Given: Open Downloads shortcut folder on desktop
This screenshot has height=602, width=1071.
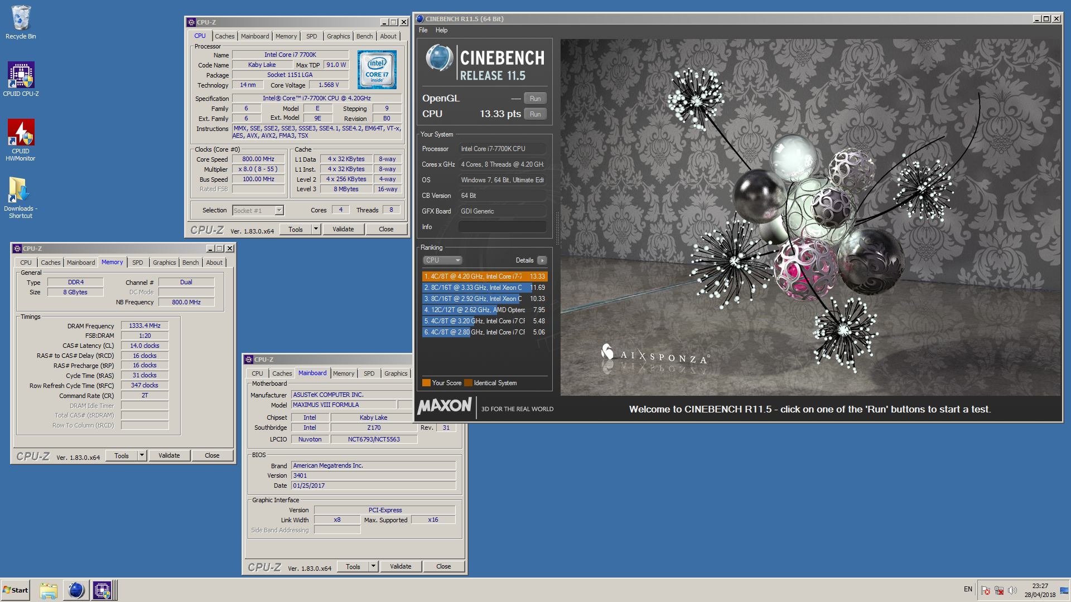Looking at the screenshot, I should (21, 197).
